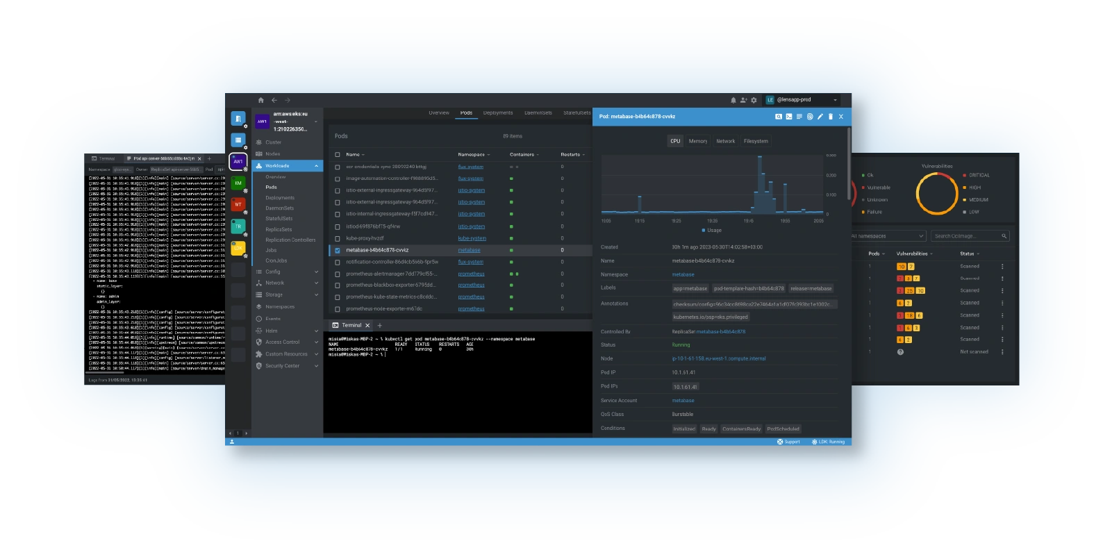Click the edit pencil icon for pod
The height and width of the screenshot is (557, 1103).
[x=820, y=117]
